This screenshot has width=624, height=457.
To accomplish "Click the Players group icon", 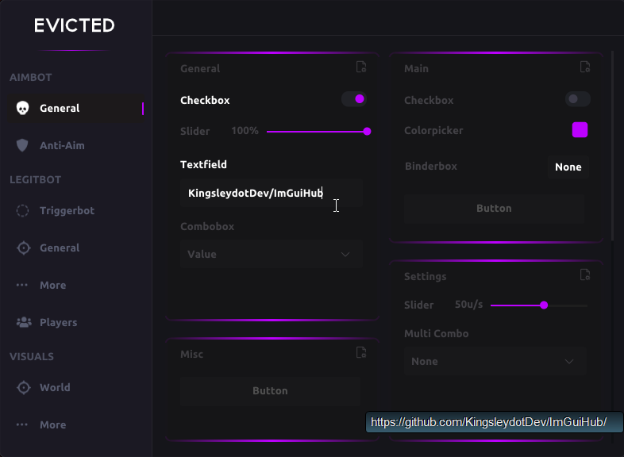I will (x=23, y=322).
